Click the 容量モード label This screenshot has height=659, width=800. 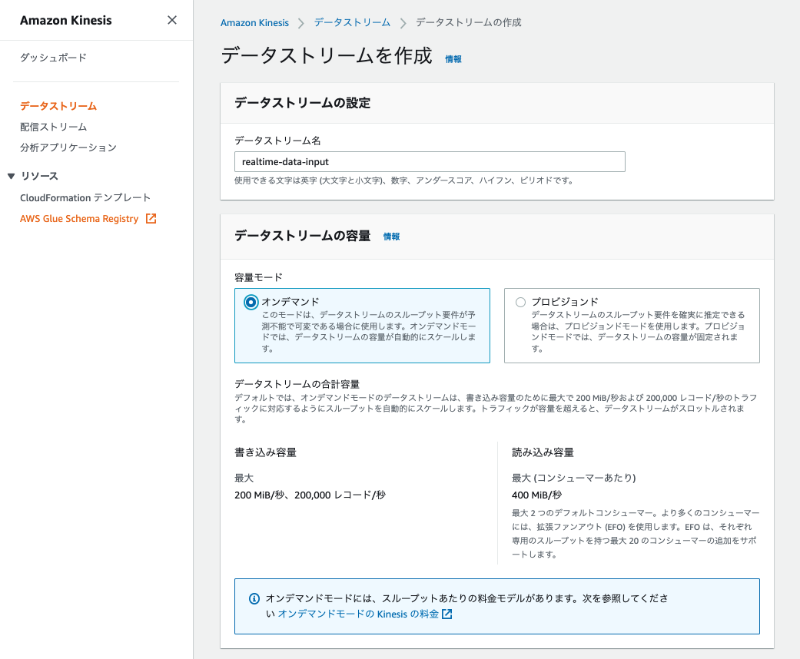(x=258, y=277)
